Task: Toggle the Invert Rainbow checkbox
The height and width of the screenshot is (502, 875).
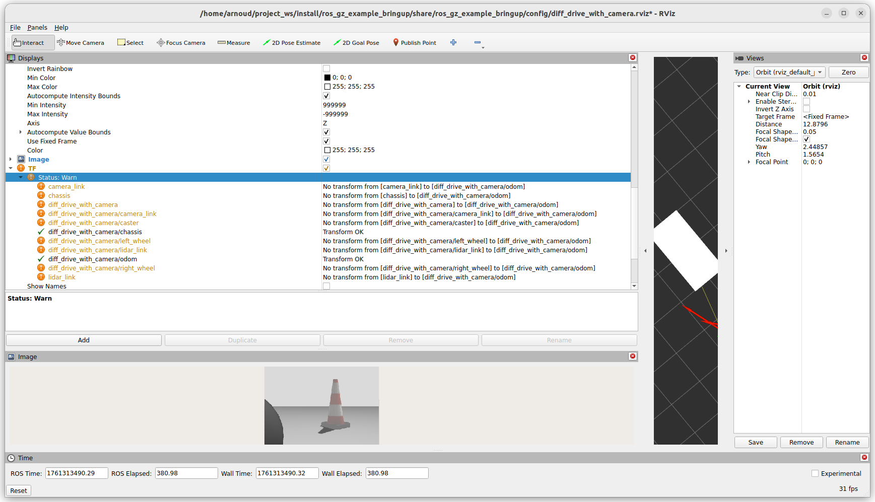Action: click(326, 68)
